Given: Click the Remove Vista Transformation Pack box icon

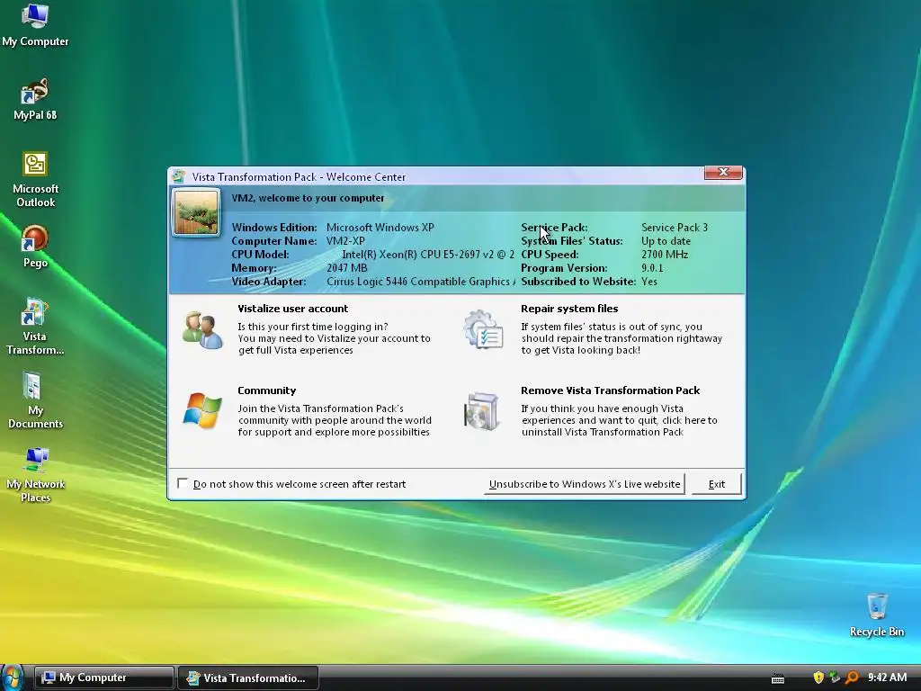Looking at the screenshot, I should tap(482, 411).
